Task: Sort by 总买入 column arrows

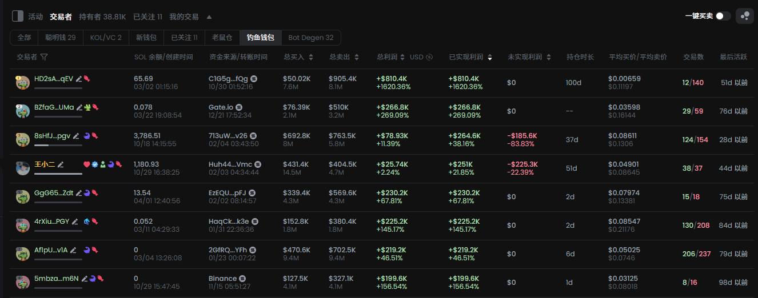Action: (310, 57)
